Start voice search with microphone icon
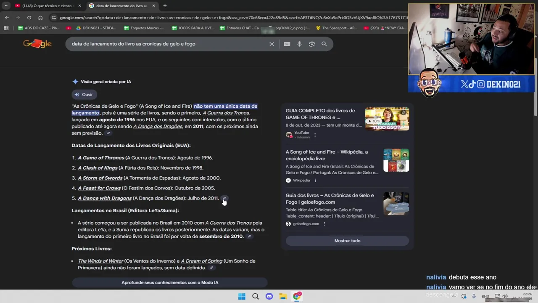Viewport: 538px width, 303px height. pyautogui.click(x=299, y=44)
